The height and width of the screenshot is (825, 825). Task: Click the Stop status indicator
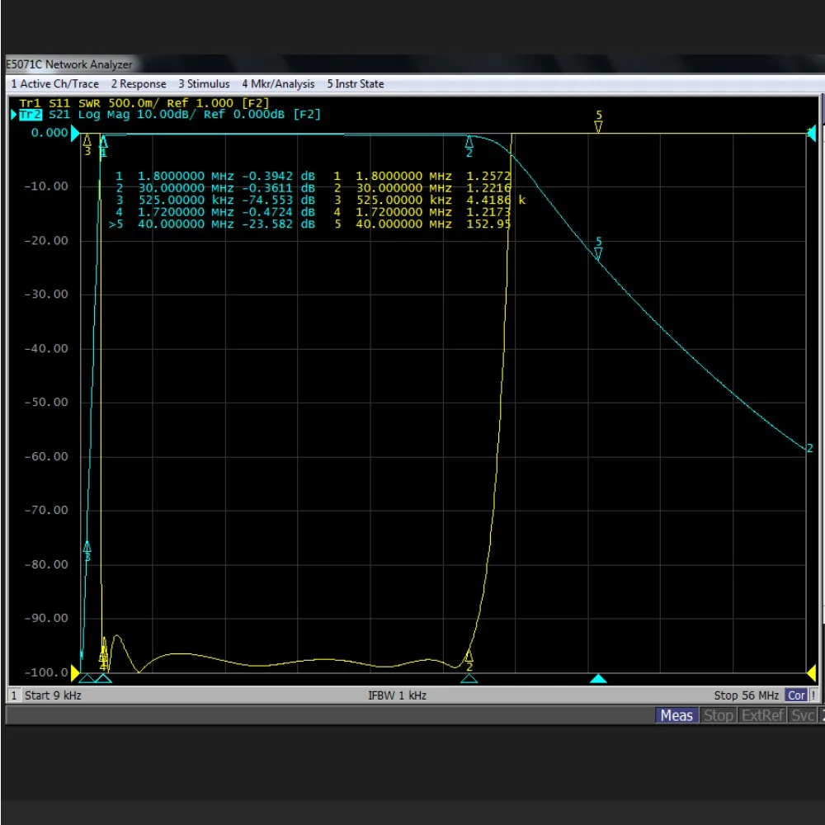[x=719, y=715]
